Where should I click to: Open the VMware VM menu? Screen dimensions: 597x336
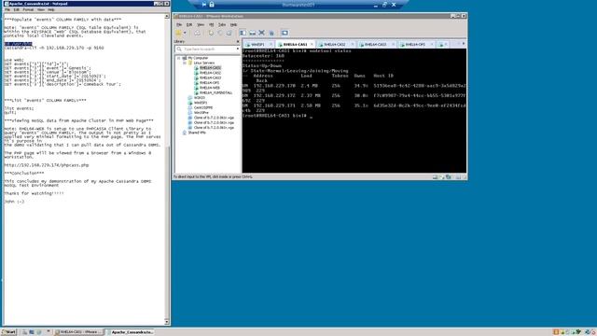coord(212,24)
